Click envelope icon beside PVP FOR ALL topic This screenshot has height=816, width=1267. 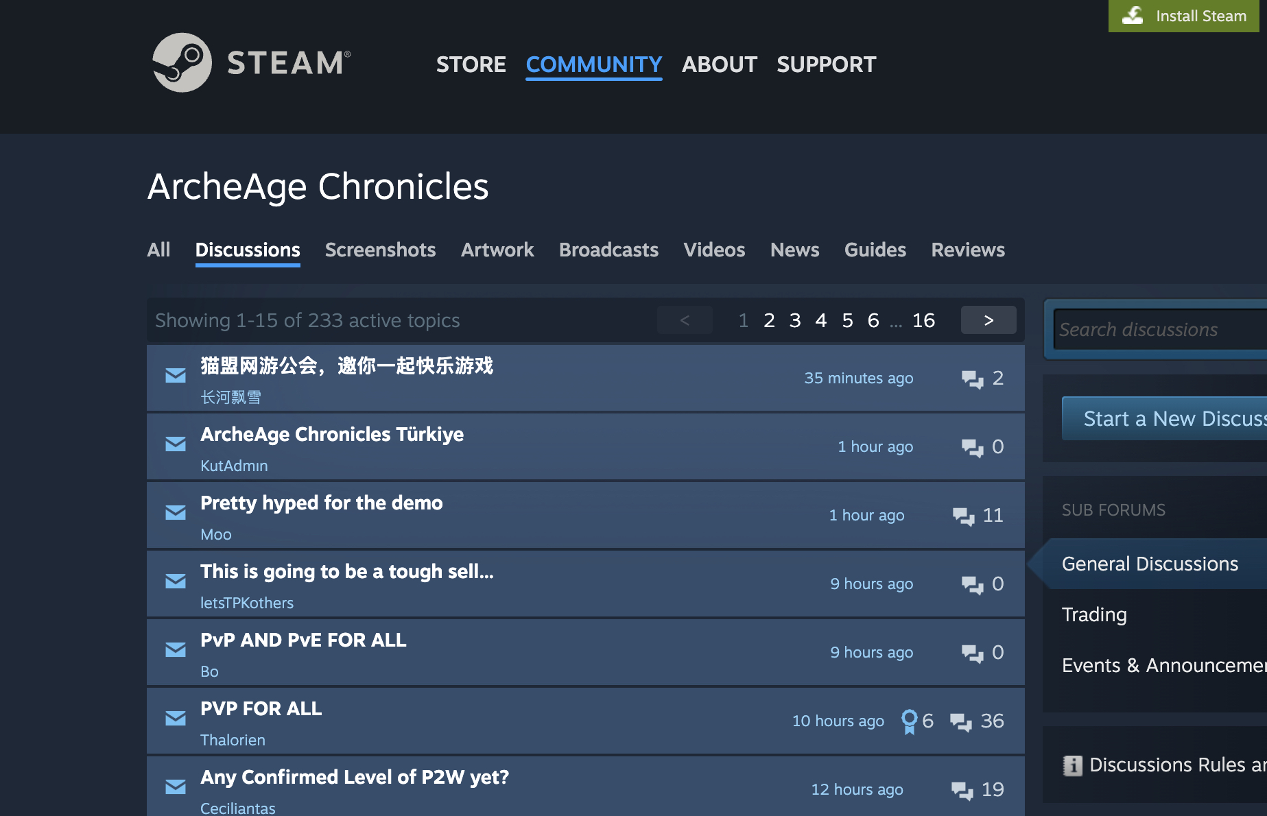176,718
